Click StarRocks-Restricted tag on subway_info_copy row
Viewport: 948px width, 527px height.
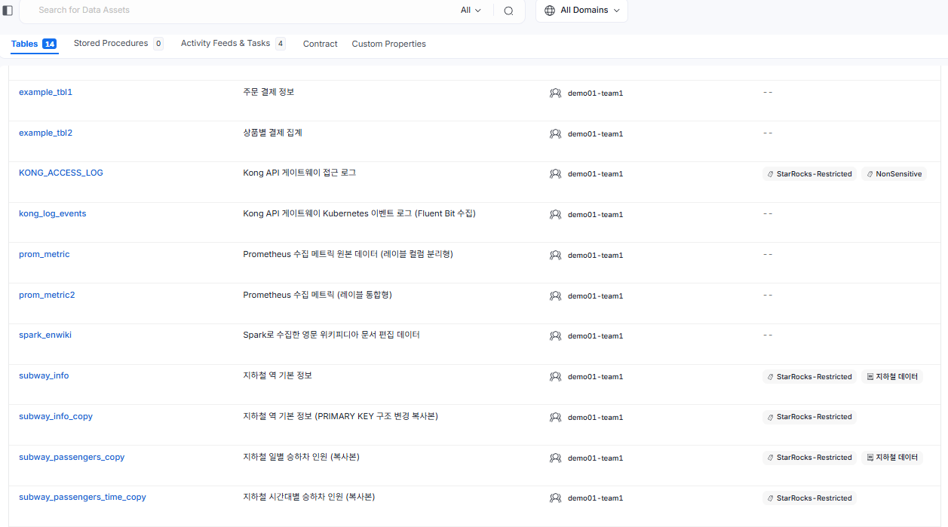809,417
